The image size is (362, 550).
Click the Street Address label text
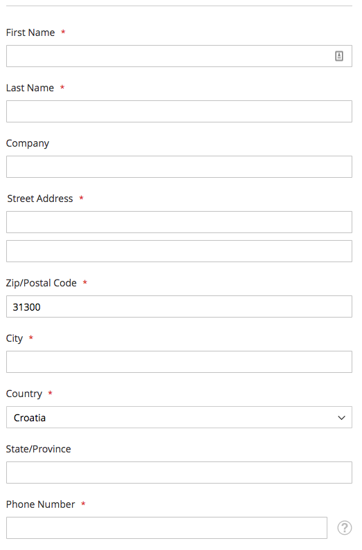(40, 199)
